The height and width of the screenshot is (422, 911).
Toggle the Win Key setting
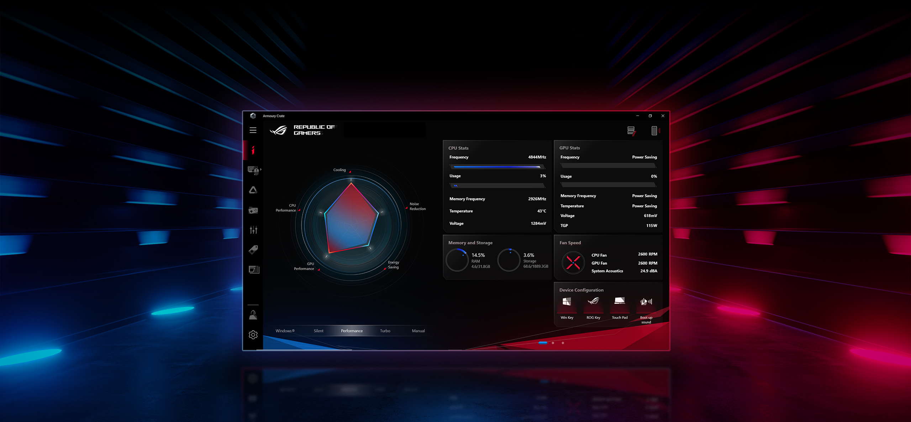(x=567, y=302)
